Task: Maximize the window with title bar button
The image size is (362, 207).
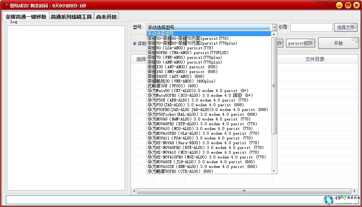Action: 348,5
